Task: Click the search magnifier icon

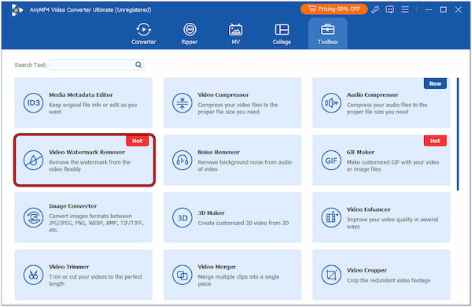Action: click(x=138, y=65)
